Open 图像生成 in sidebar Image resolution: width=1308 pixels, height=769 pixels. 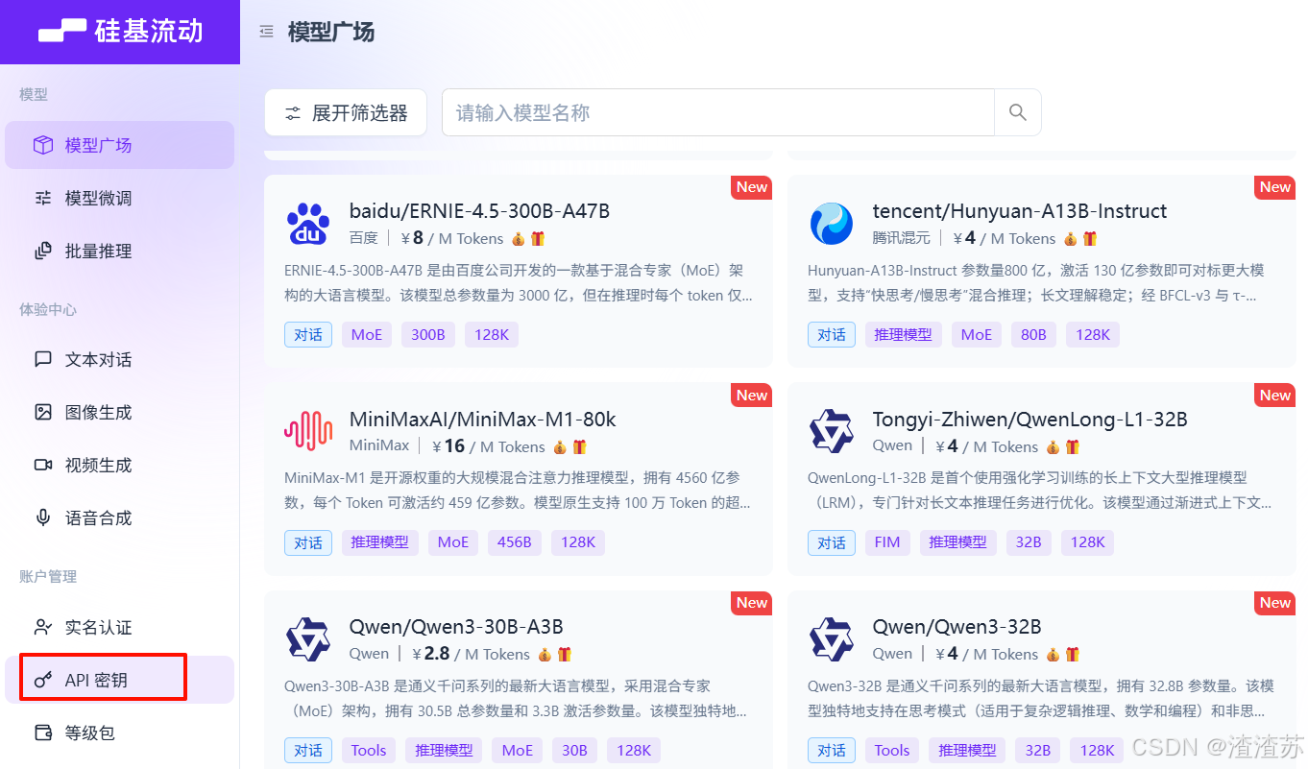pos(119,412)
